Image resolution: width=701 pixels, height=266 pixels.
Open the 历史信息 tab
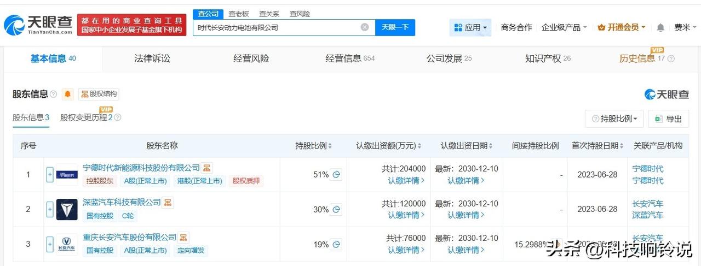pyautogui.click(x=642, y=58)
